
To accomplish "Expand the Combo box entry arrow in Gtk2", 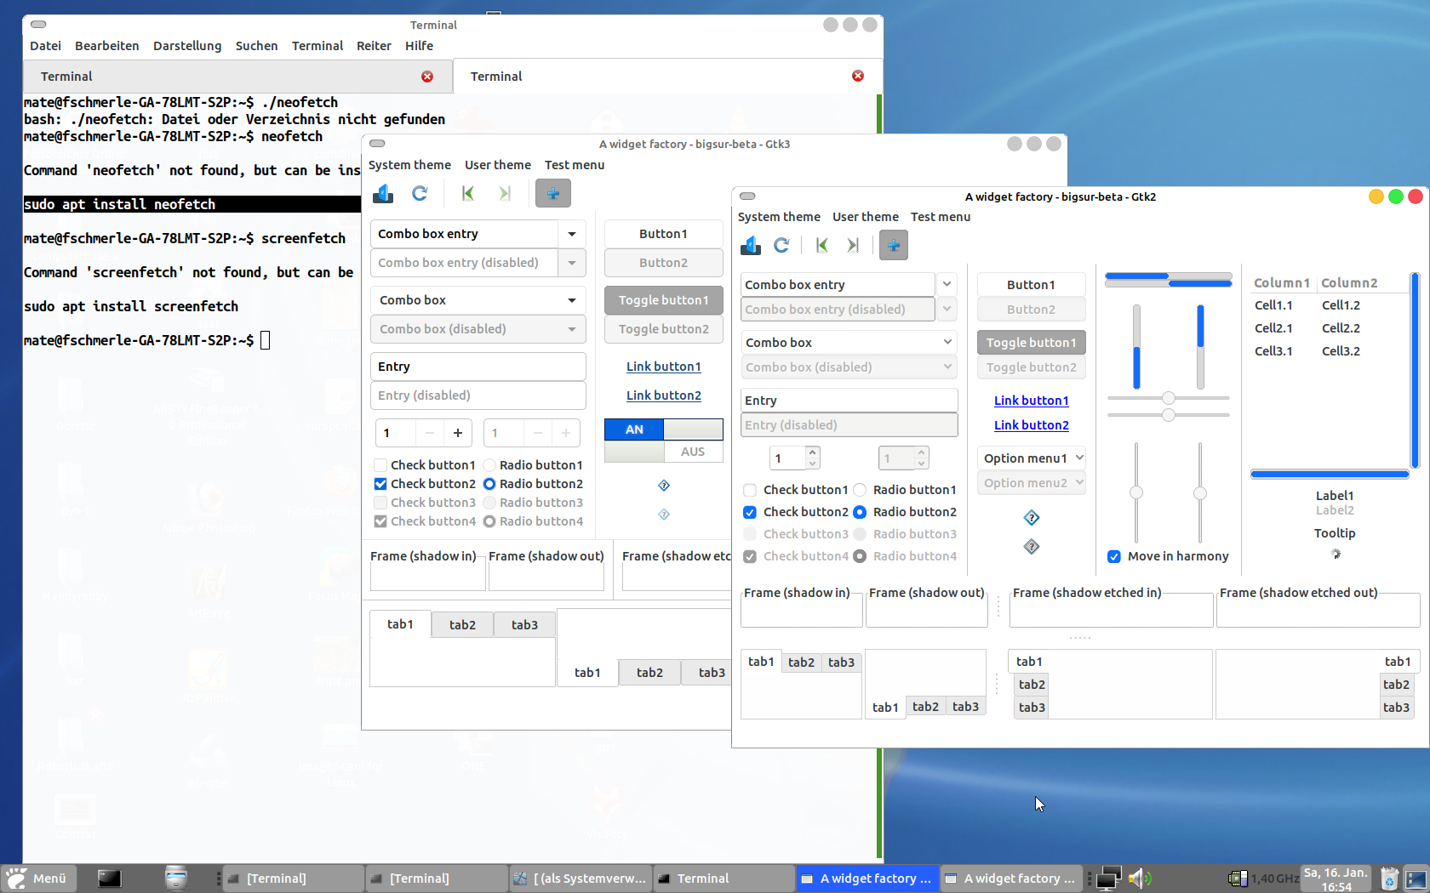I will click(x=947, y=285).
